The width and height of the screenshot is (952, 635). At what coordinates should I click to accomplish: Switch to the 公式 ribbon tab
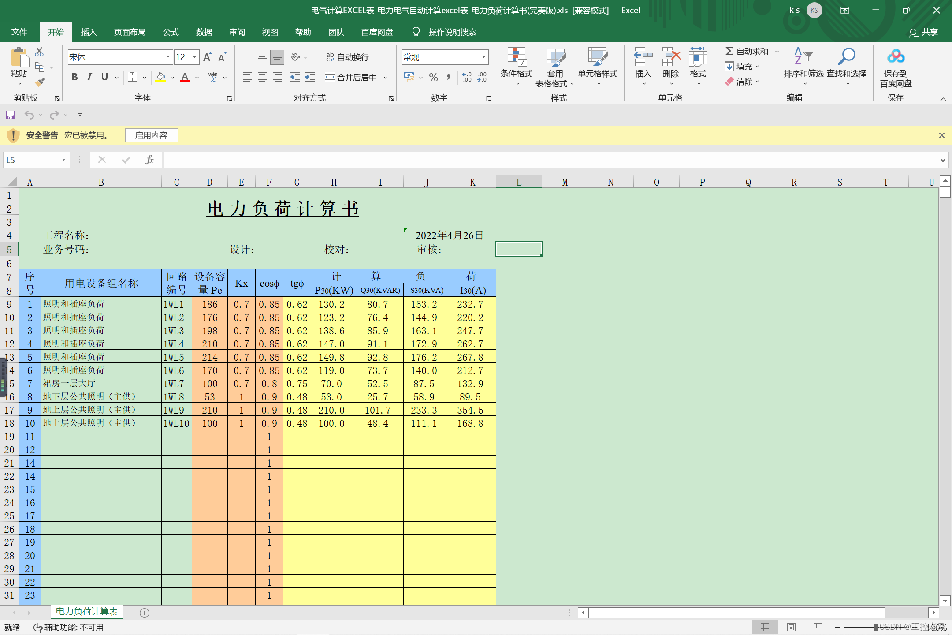pyautogui.click(x=171, y=32)
